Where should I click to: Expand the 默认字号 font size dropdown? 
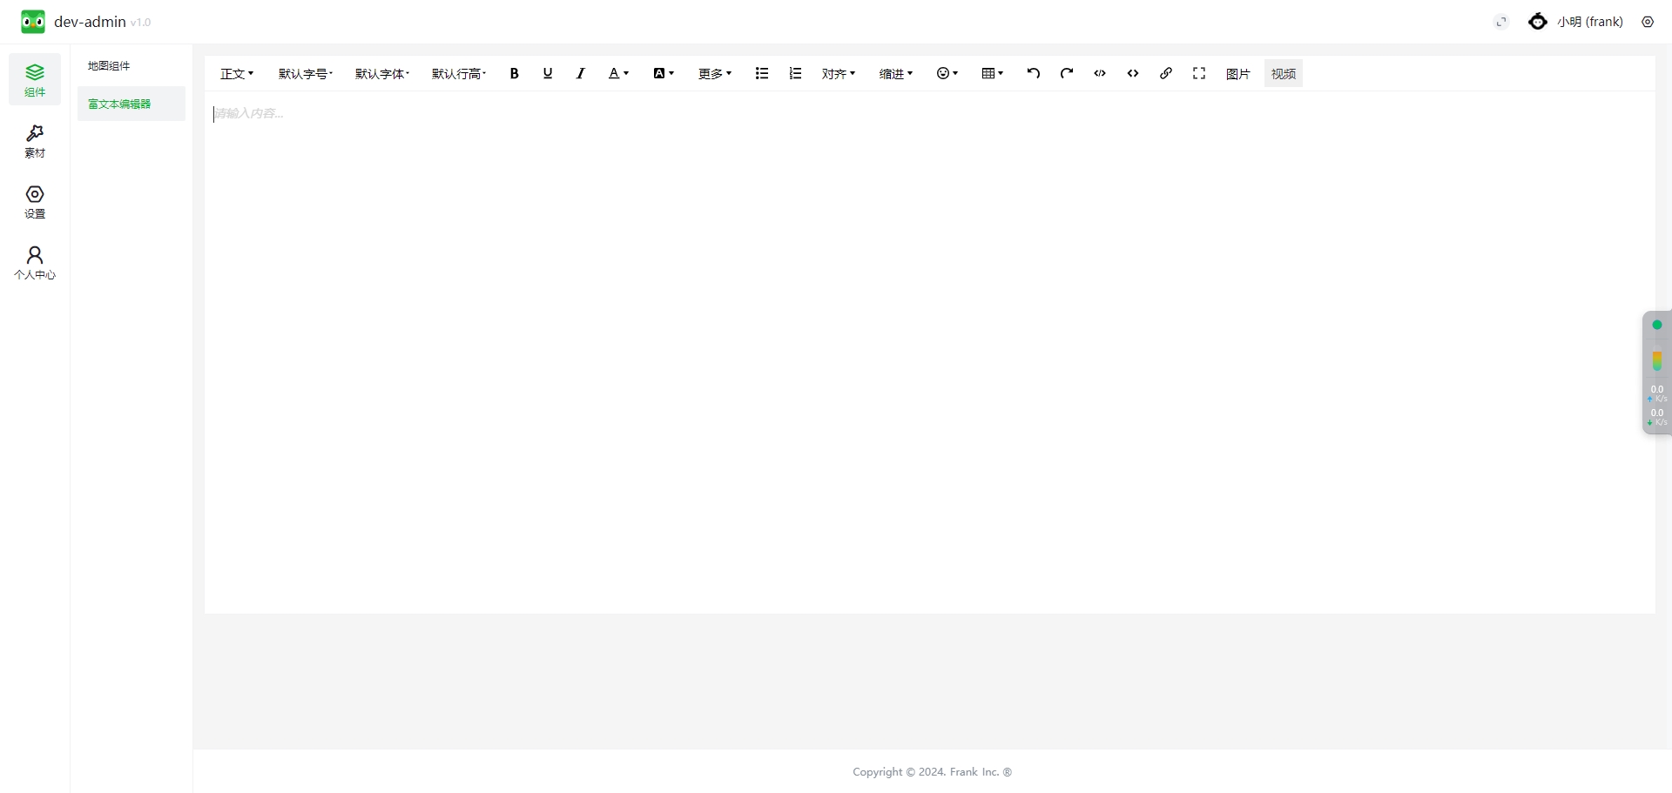coord(305,74)
